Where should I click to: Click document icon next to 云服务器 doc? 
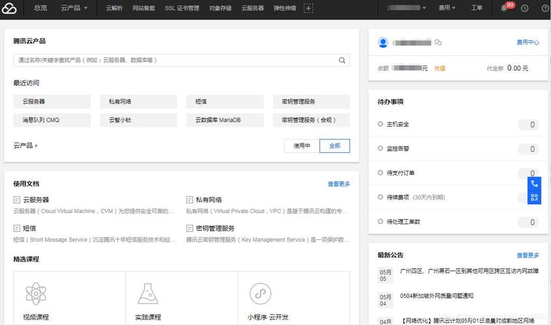[16, 200]
